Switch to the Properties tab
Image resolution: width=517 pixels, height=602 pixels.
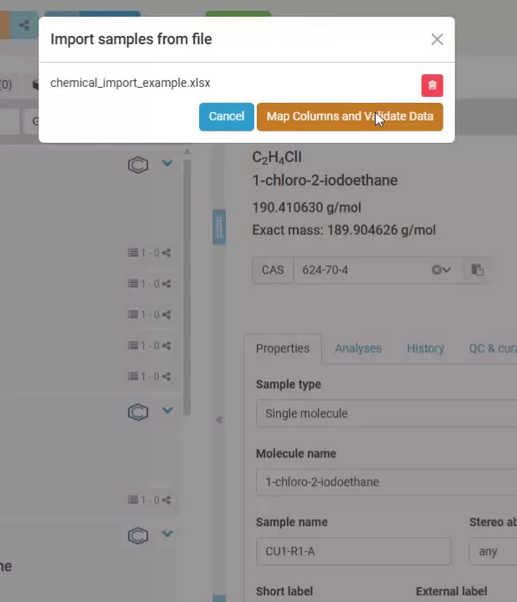(282, 348)
